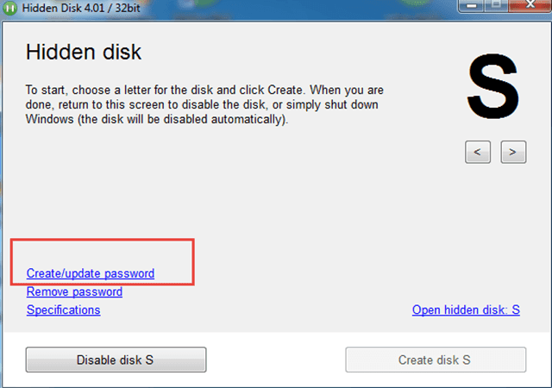The height and width of the screenshot is (388, 552).
Task: Click the line 'Windows (the disk will be disabled automatically)'
Action: [157, 119]
